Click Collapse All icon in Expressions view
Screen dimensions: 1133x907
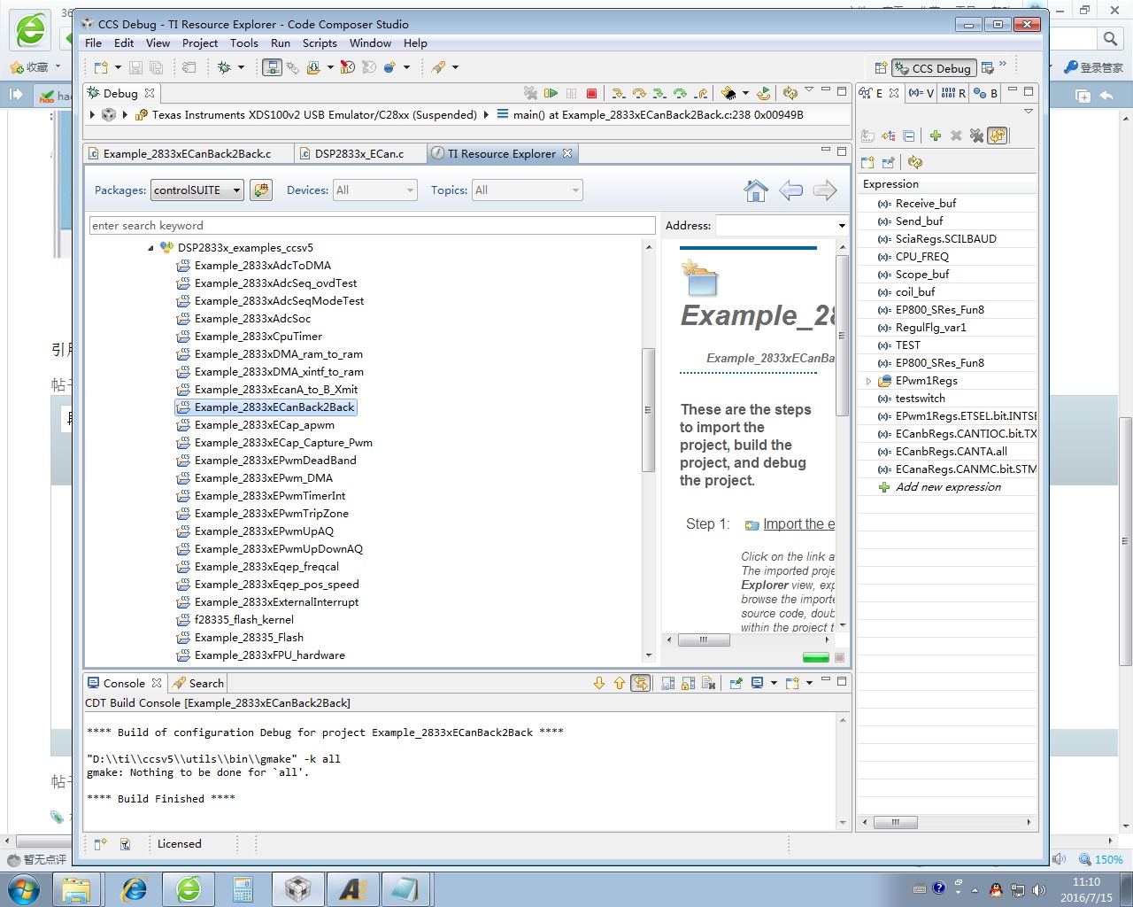[x=908, y=136]
